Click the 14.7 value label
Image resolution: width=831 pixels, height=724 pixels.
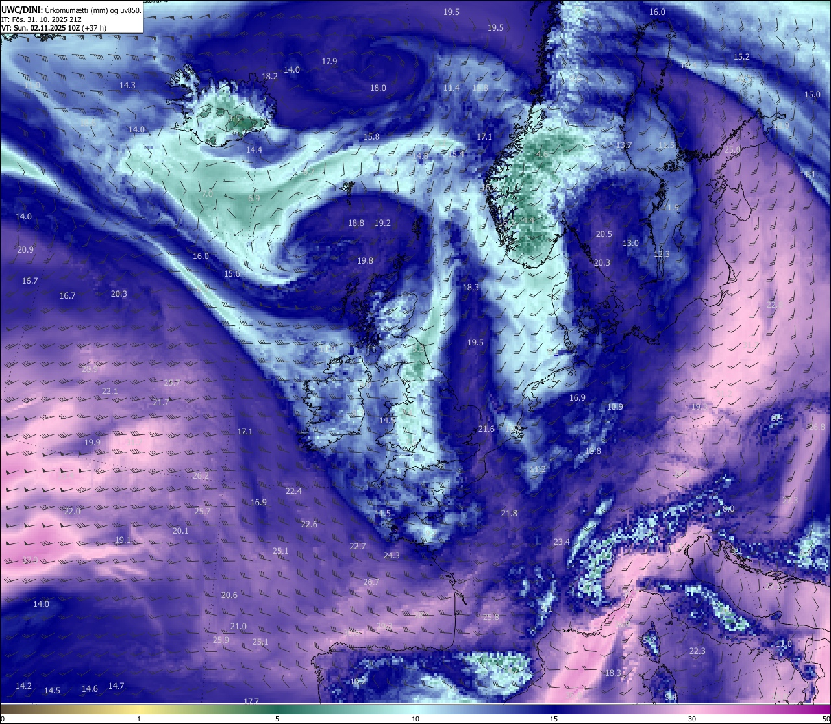coord(116,686)
